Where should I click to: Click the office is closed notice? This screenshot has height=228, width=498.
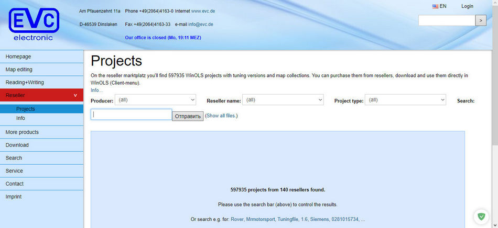(163, 37)
